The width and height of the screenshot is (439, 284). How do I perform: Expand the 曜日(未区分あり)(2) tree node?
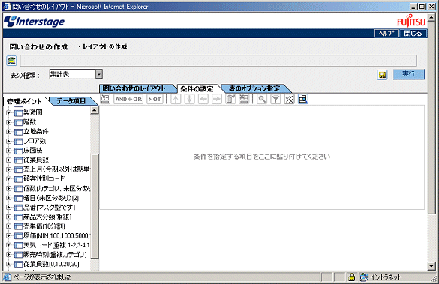click(x=8, y=198)
